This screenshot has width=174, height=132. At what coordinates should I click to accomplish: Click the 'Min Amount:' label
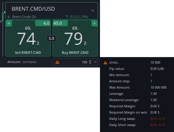click(x=119, y=75)
